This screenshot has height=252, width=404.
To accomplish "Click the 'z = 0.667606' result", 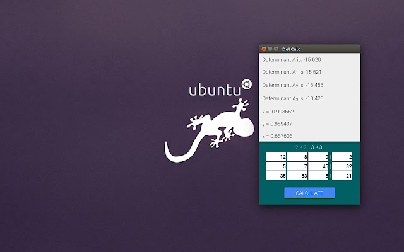I will [277, 136].
